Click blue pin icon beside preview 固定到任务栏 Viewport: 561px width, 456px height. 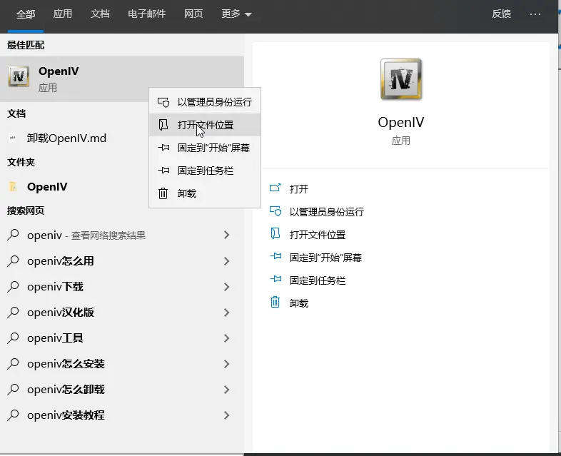point(276,279)
